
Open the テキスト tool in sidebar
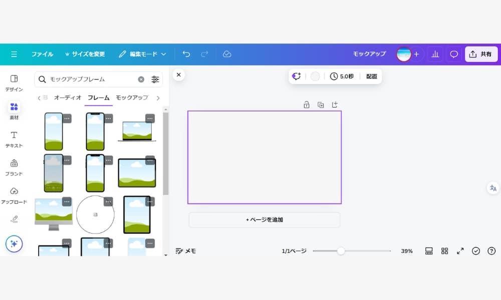[14, 138]
